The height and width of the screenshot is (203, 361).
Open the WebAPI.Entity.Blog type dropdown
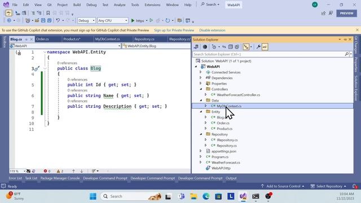pyautogui.click(x=156, y=46)
